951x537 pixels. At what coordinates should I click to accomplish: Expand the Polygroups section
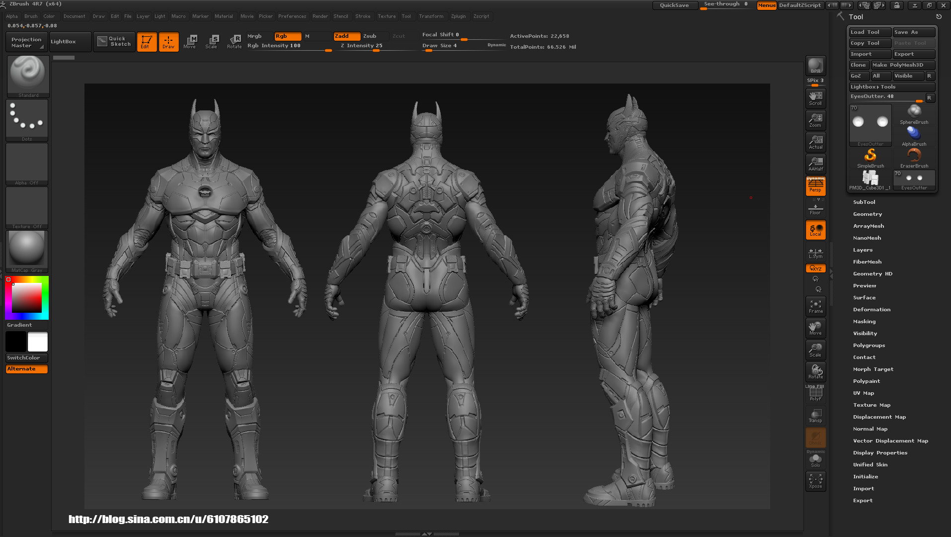pos(869,346)
